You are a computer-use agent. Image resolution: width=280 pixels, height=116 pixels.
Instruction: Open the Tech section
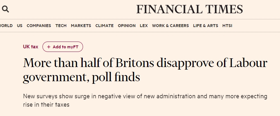pyautogui.click(x=61, y=26)
